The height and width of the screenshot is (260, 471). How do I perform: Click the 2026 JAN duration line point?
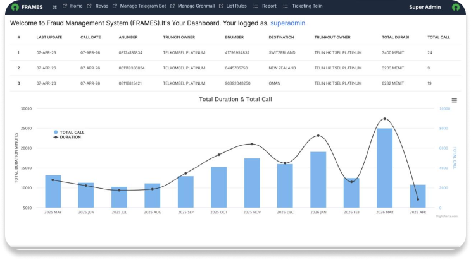pos(318,136)
